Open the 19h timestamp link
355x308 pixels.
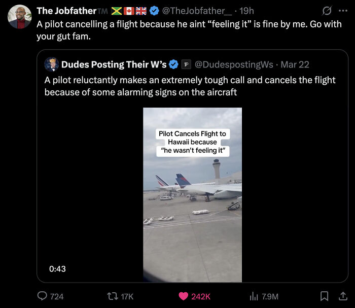tap(246, 11)
